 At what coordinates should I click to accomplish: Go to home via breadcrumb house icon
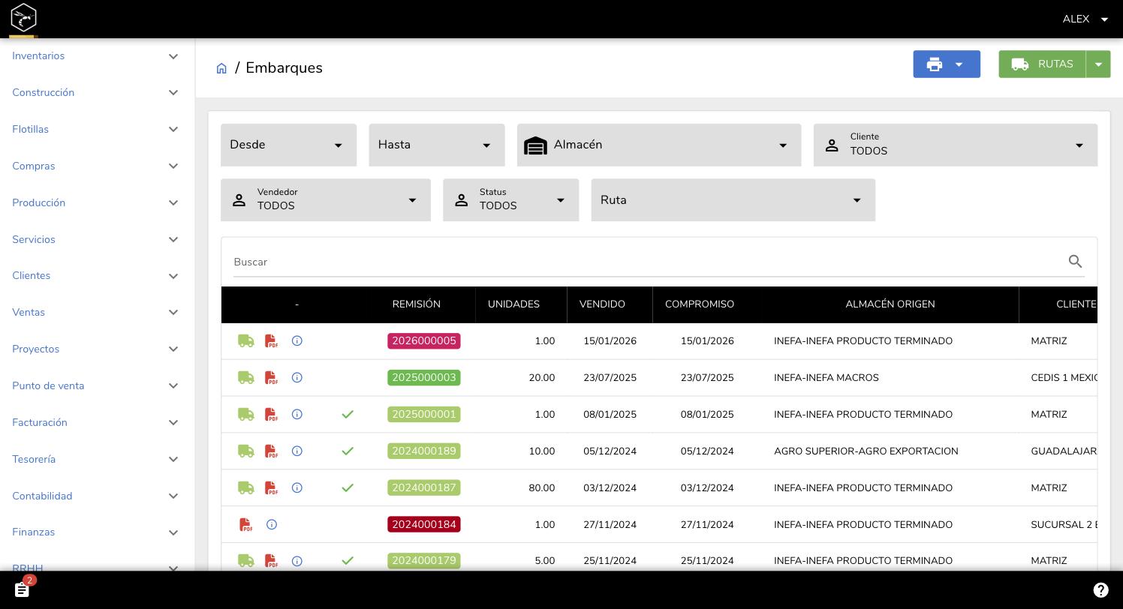tap(221, 68)
